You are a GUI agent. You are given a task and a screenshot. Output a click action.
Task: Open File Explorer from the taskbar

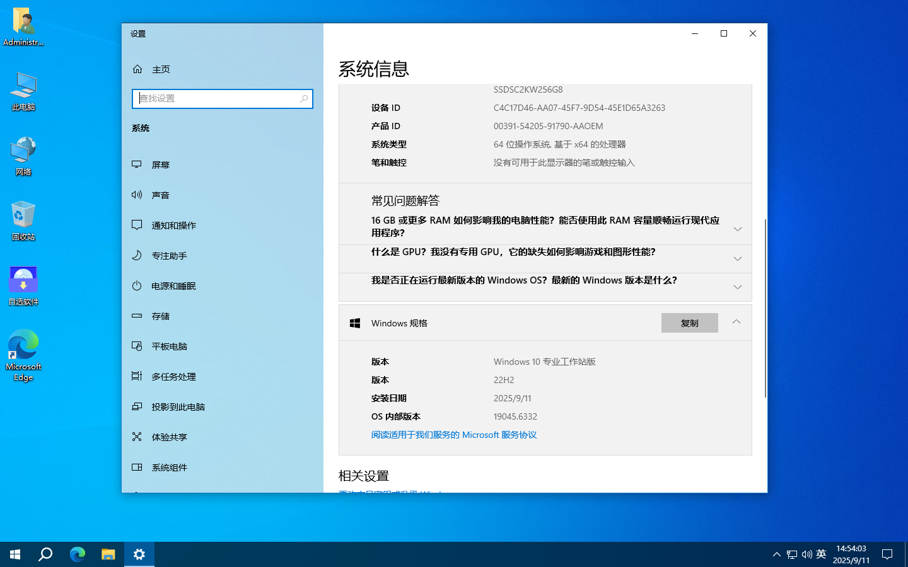coord(108,554)
